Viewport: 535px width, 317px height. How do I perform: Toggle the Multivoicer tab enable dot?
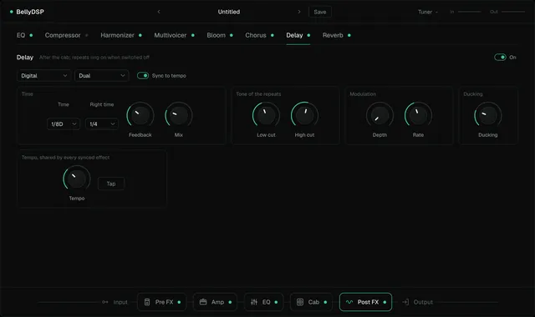click(x=193, y=35)
